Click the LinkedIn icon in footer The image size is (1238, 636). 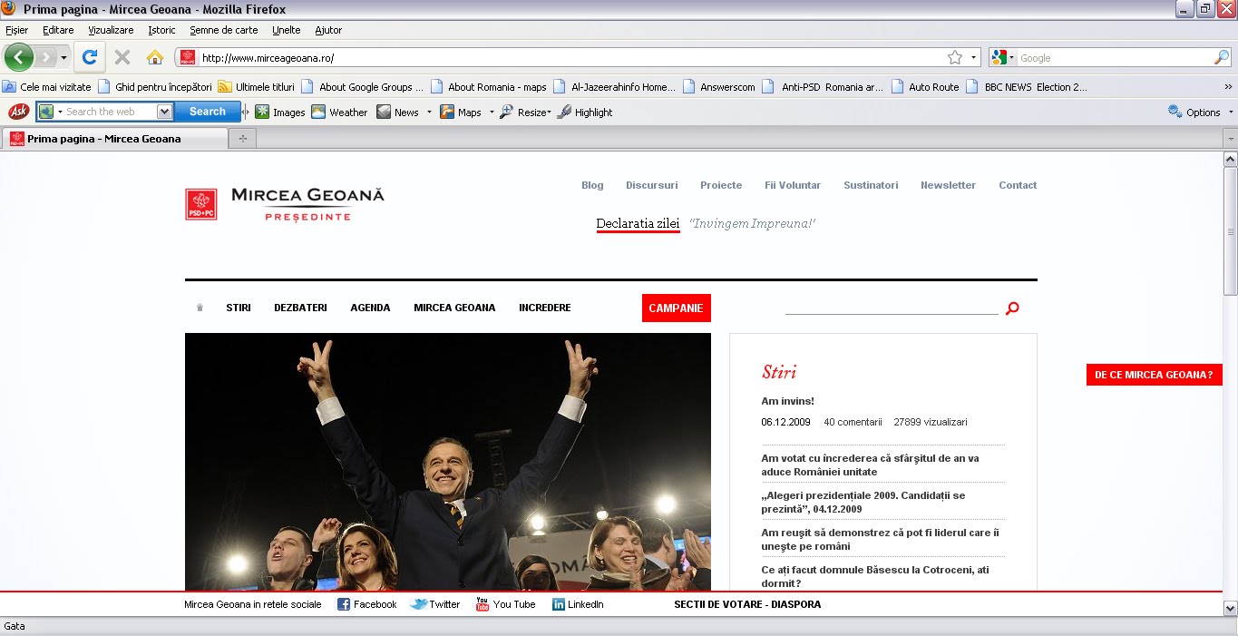tap(559, 604)
